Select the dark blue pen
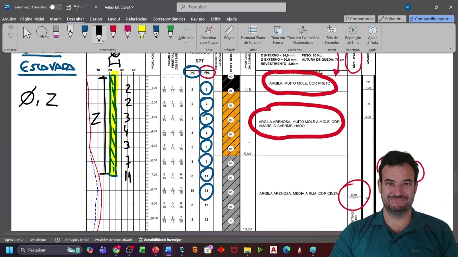 click(84, 32)
